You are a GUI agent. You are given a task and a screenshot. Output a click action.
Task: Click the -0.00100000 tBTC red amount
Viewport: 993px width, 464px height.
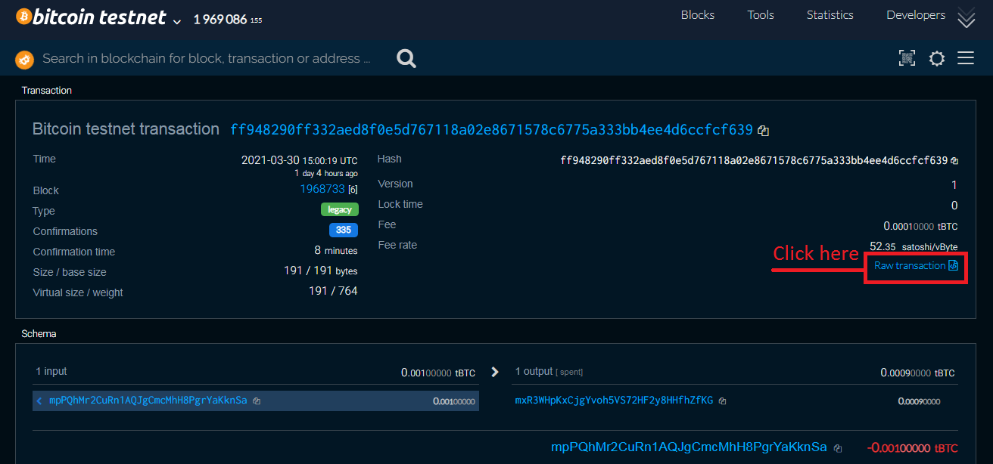click(913, 448)
